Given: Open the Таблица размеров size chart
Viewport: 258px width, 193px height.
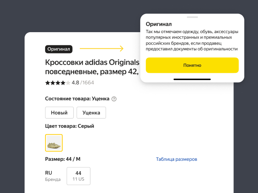Looking at the screenshot, I should click(177, 159).
